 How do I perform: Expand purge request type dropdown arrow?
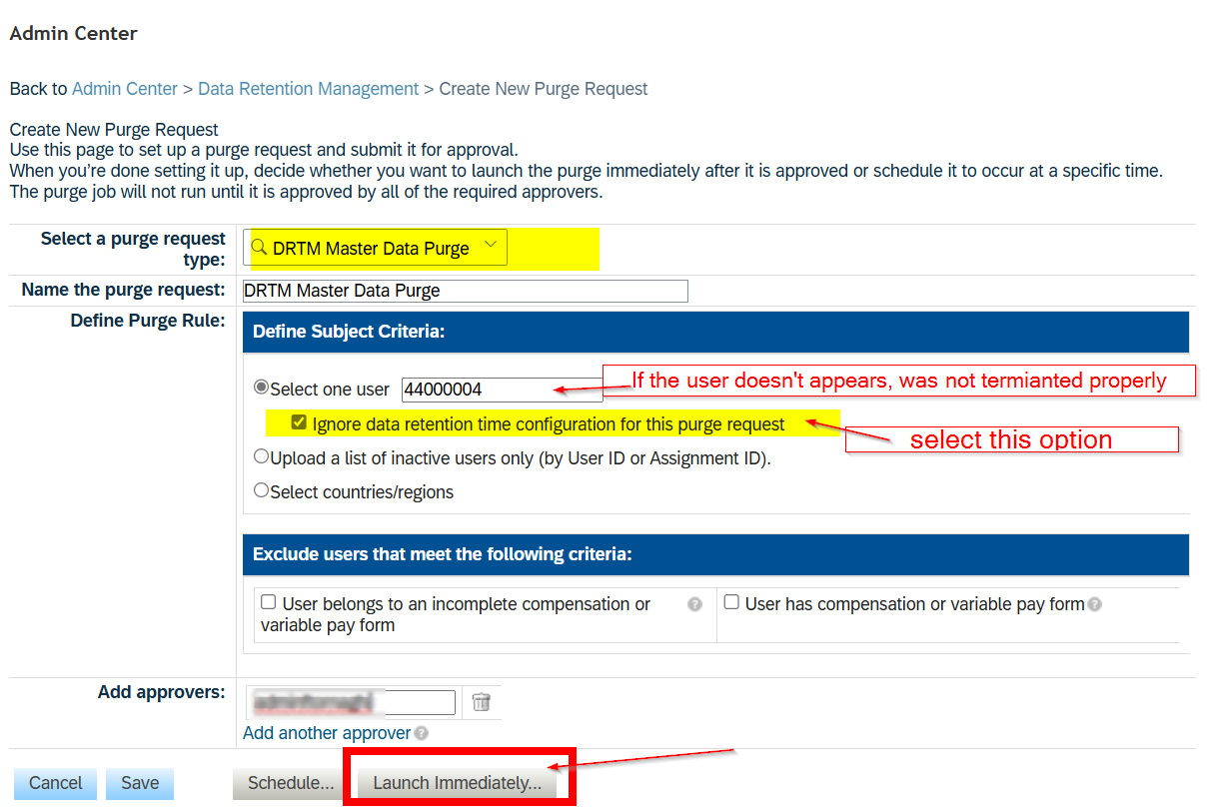490,247
